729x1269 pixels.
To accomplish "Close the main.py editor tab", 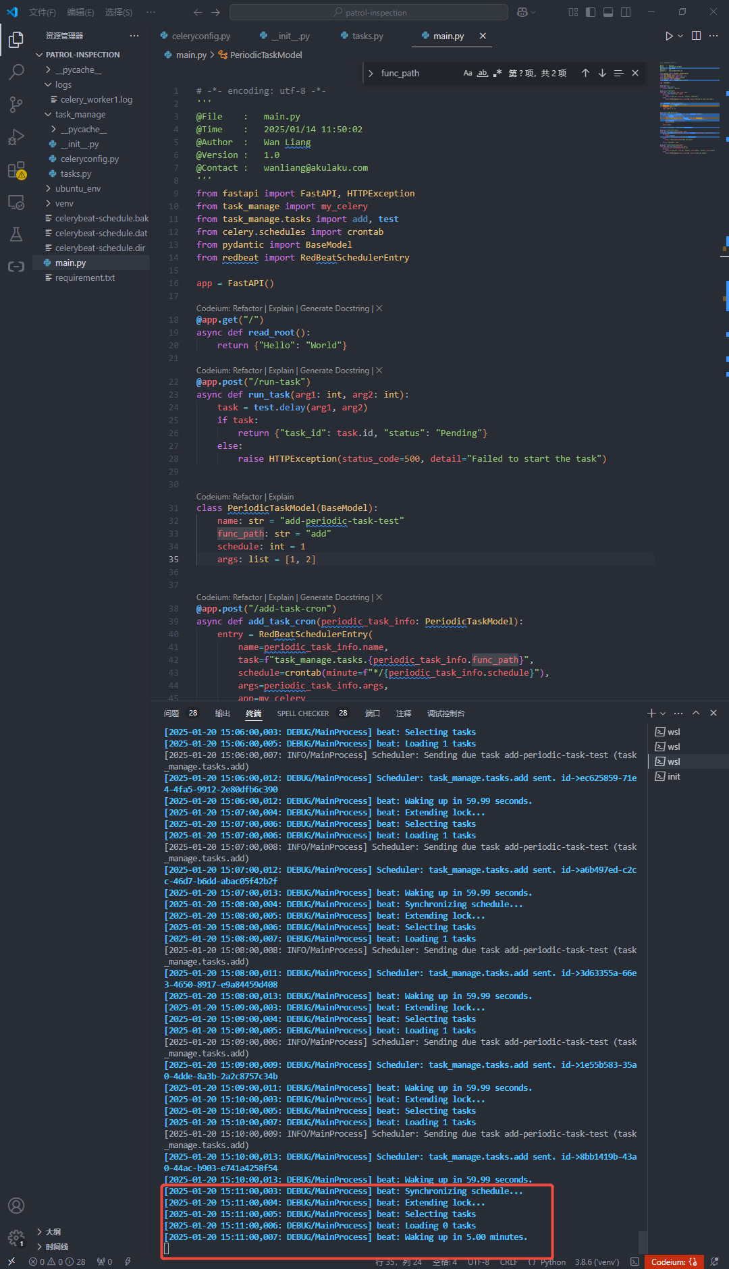I will [x=483, y=36].
